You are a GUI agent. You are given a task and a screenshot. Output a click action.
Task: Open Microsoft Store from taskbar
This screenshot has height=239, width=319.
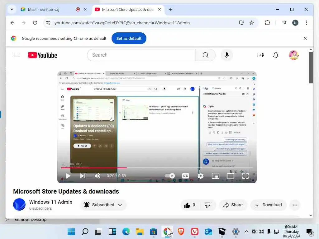tap(153, 232)
